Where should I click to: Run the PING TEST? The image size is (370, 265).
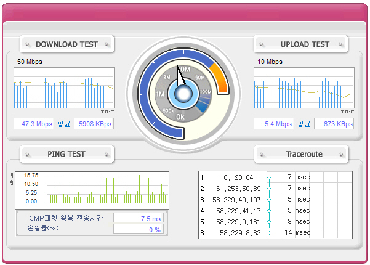66,153
